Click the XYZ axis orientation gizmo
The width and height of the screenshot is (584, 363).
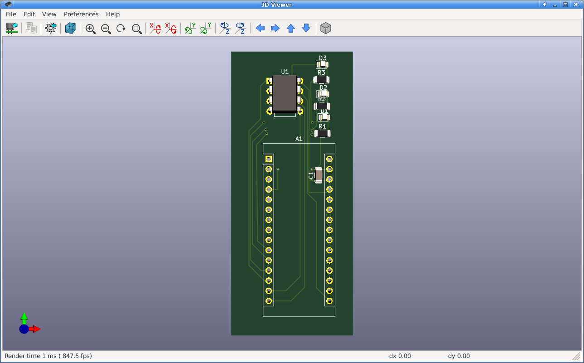click(x=29, y=324)
